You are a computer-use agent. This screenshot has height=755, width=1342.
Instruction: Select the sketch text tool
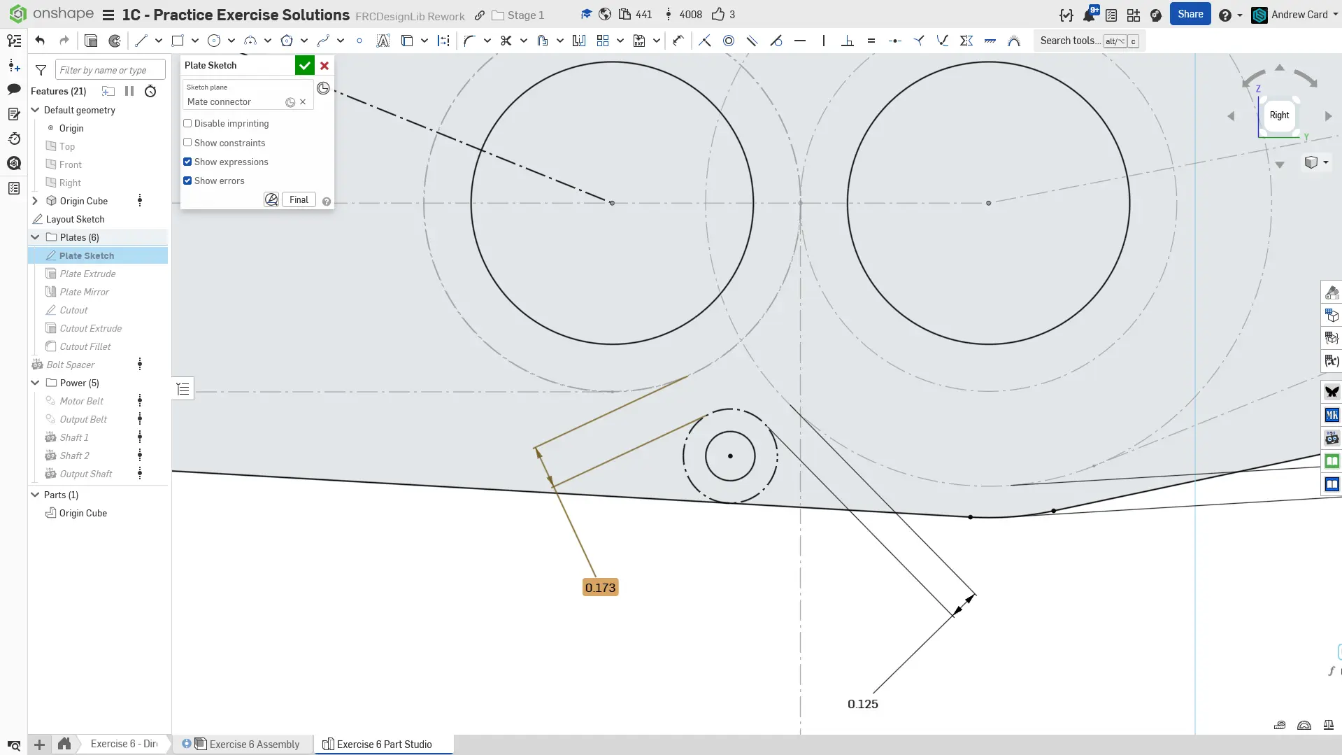(x=383, y=41)
